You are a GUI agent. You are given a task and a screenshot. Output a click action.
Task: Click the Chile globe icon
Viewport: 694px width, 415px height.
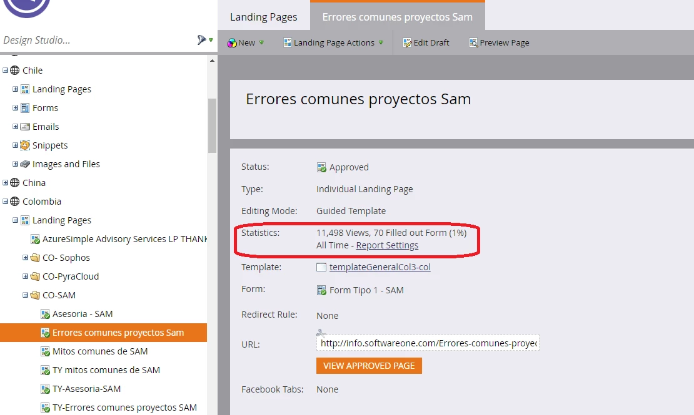pyautogui.click(x=14, y=71)
